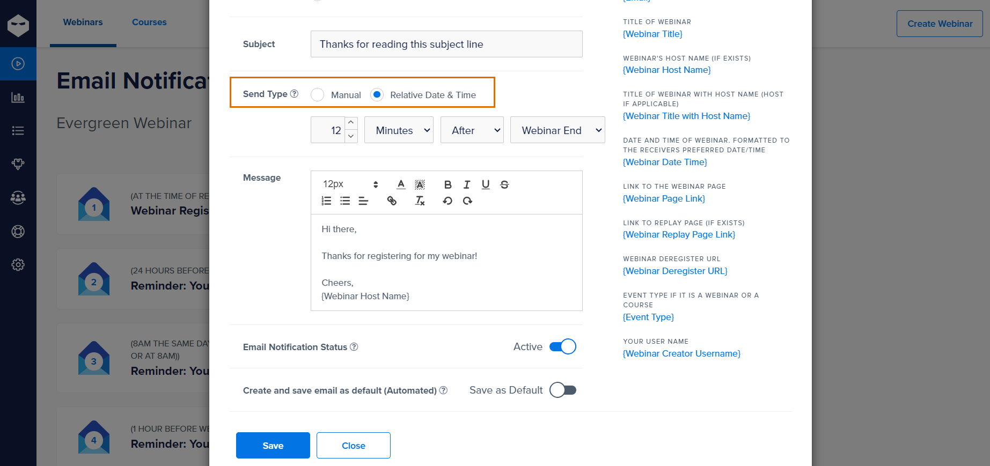This screenshot has height=466, width=990.
Task: Open the After timing dropdown
Action: 472,130
